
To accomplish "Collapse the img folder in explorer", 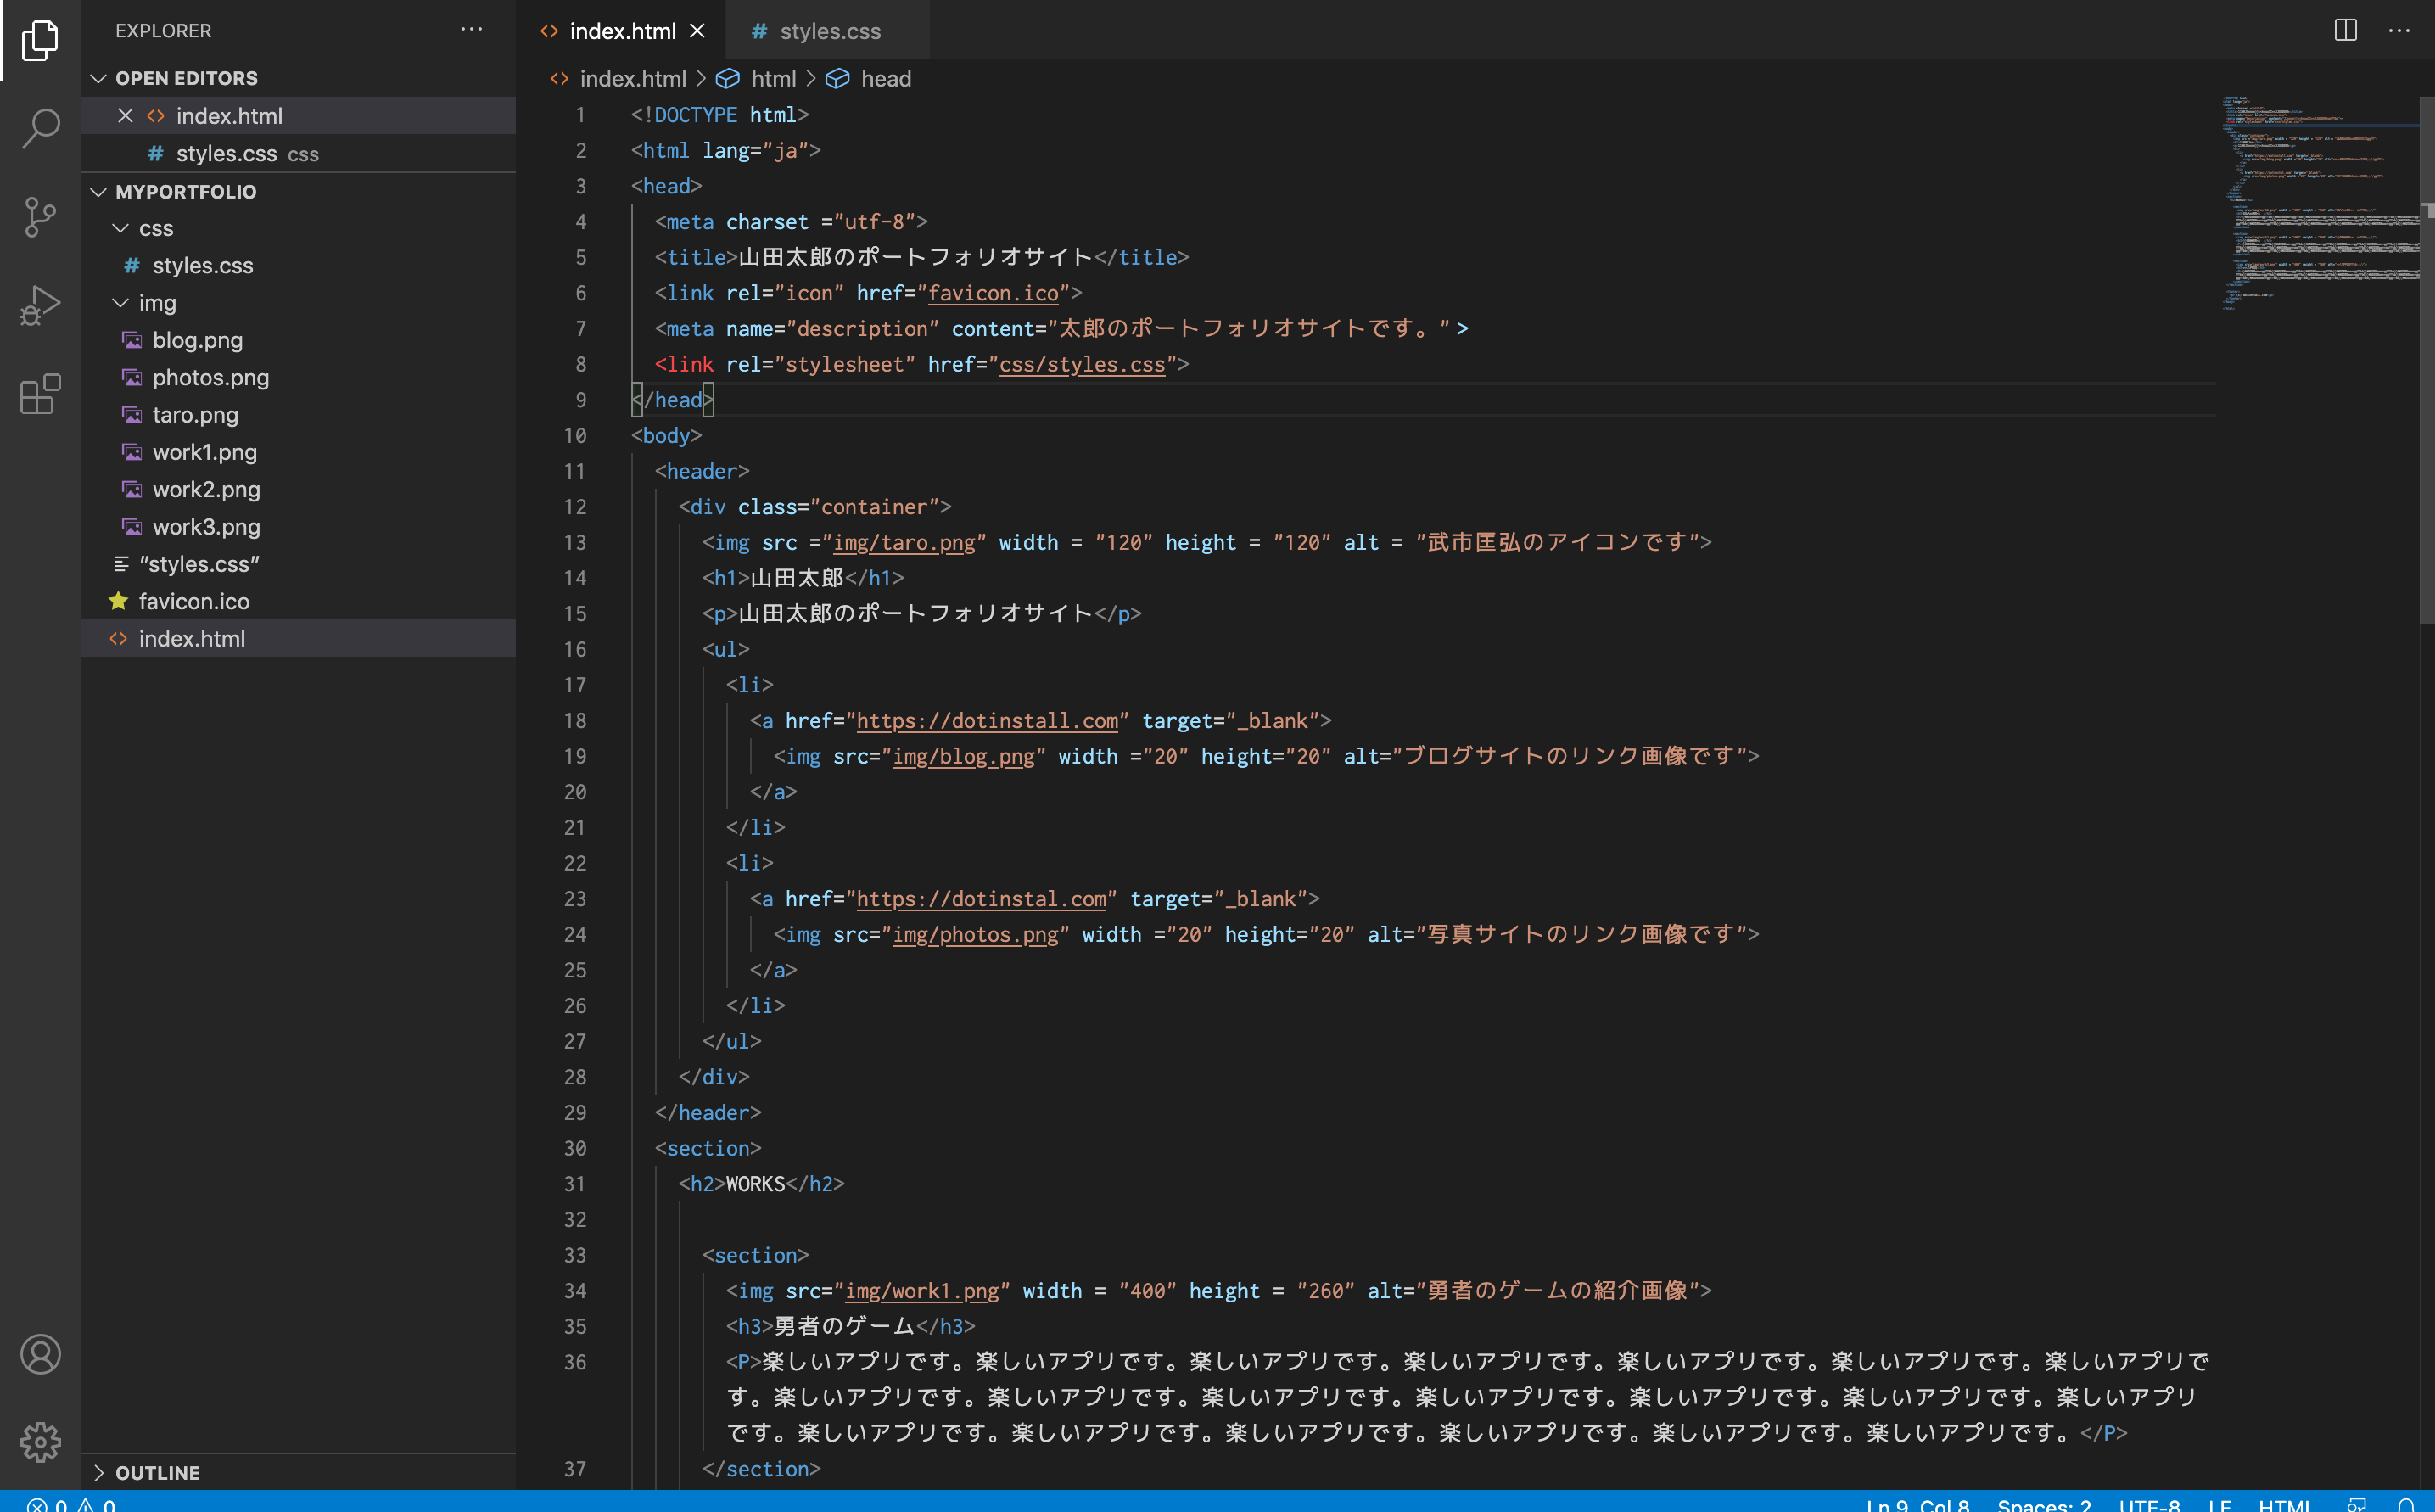I will (121, 303).
